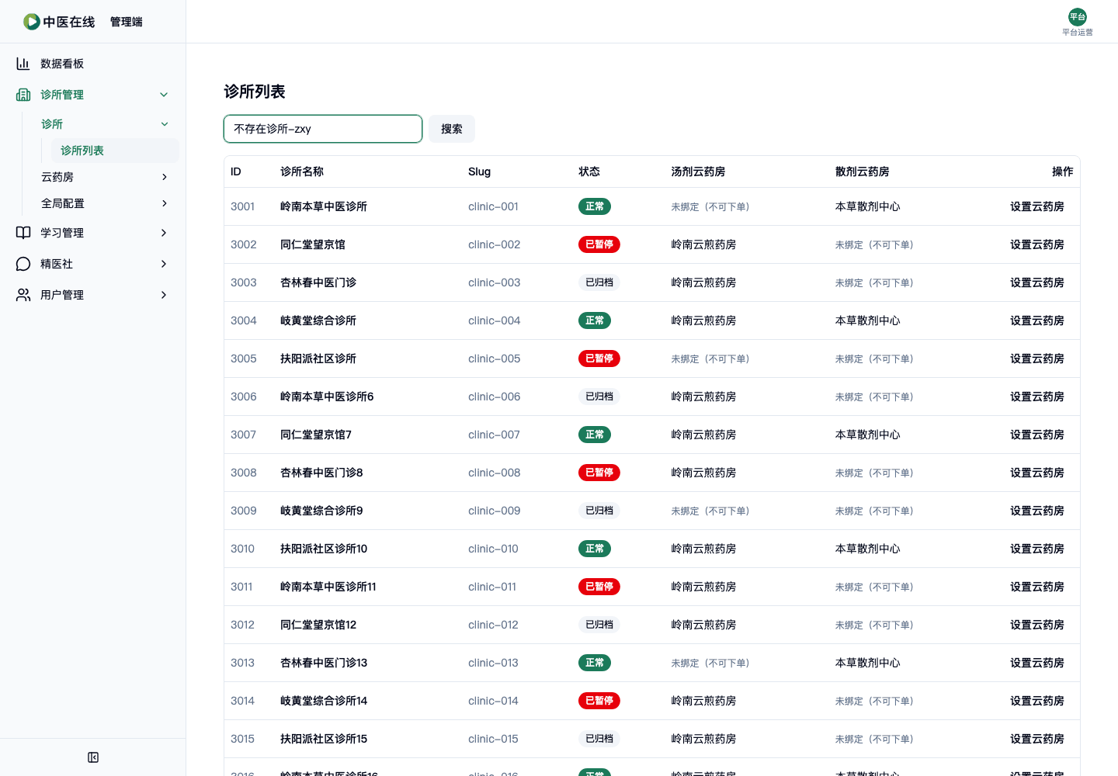This screenshot has height=776, width=1118.
Task: Click the slug clinic-008
Action: 495,473
